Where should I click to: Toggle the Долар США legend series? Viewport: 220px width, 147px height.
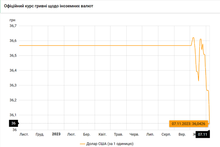110,144
